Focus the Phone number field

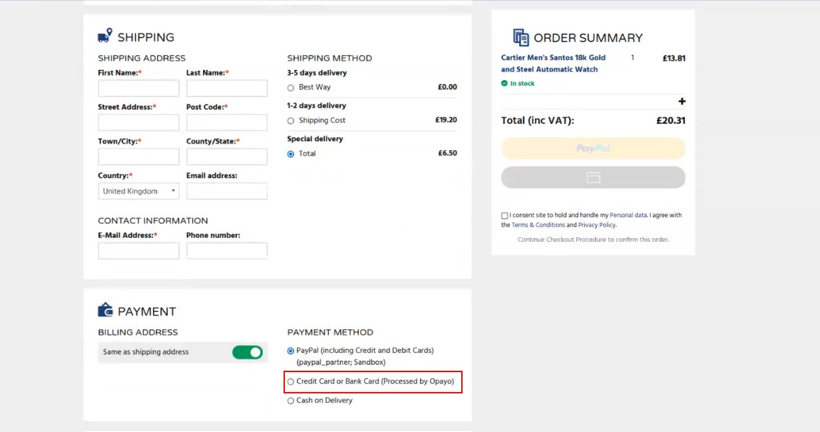(227, 250)
